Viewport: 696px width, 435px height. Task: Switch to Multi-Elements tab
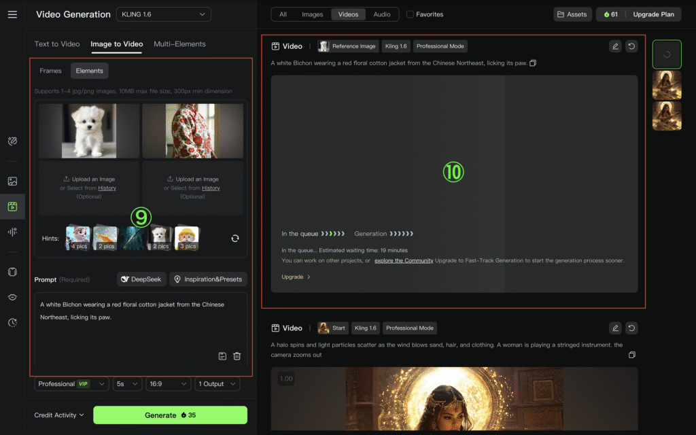pyautogui.click(x=179, y=44)
